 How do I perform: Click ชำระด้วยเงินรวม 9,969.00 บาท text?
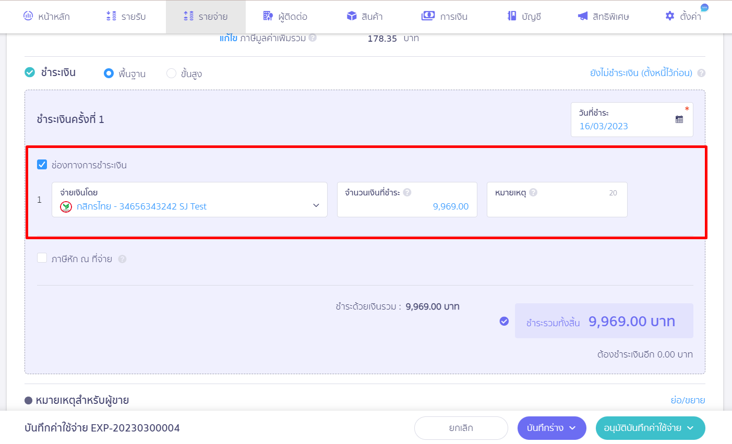pos(398,306)
